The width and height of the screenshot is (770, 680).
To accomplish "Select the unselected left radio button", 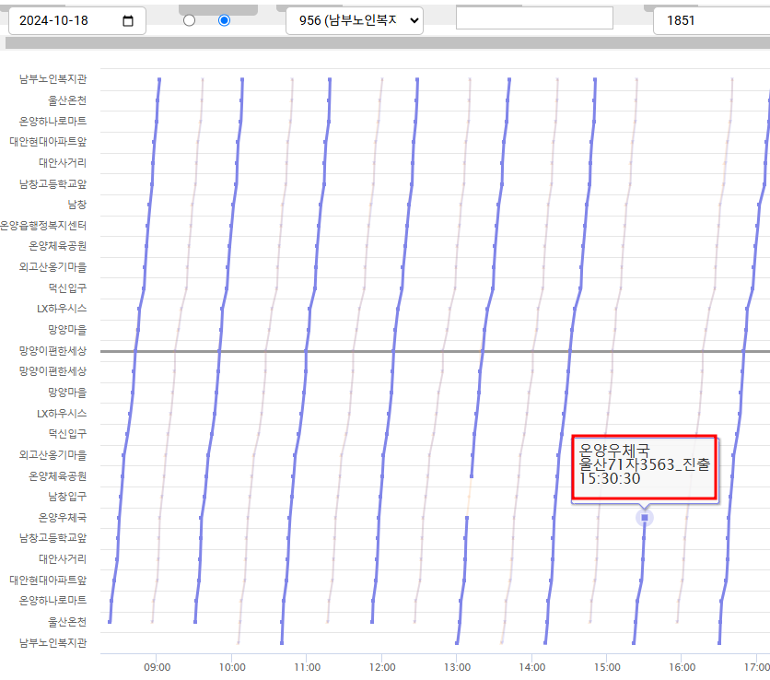I will pos(190,20).
